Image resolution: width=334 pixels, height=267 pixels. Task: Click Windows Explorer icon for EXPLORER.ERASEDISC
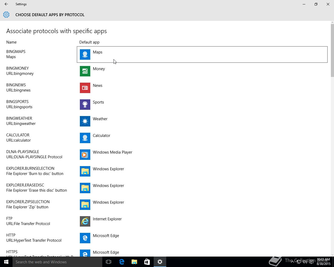tap(85, 188)
